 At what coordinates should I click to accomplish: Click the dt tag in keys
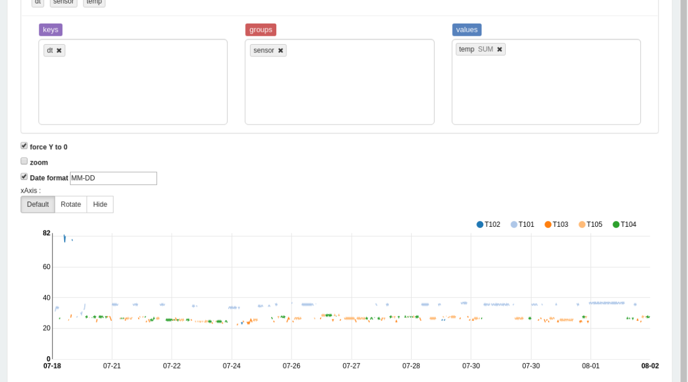click(50, 51)
